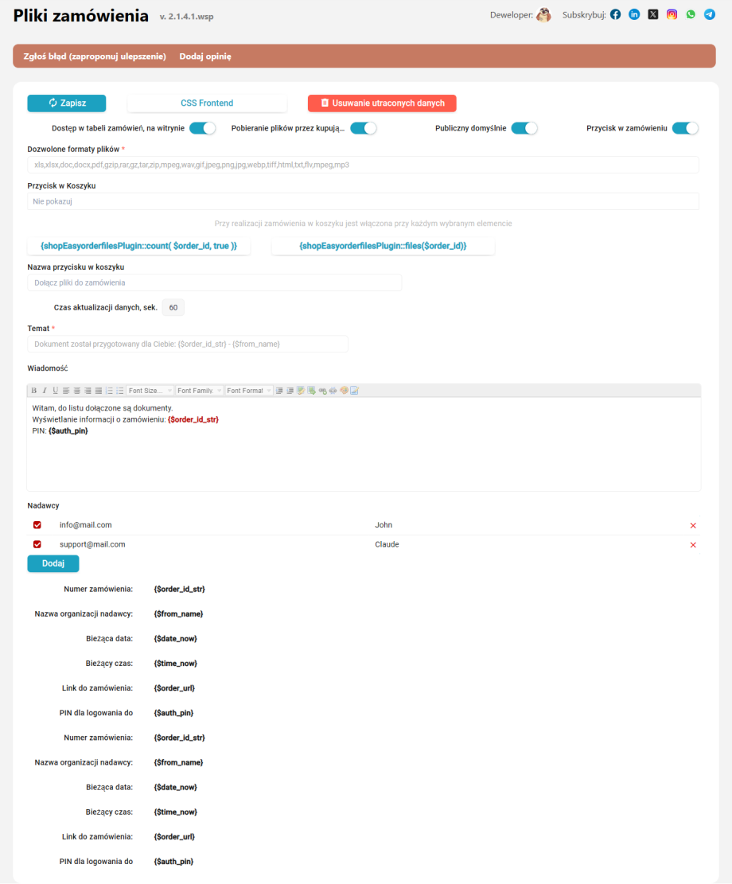The image size is (732, 884).
Task: Click the LinkedIn icon in header
Action: [634, 14]
